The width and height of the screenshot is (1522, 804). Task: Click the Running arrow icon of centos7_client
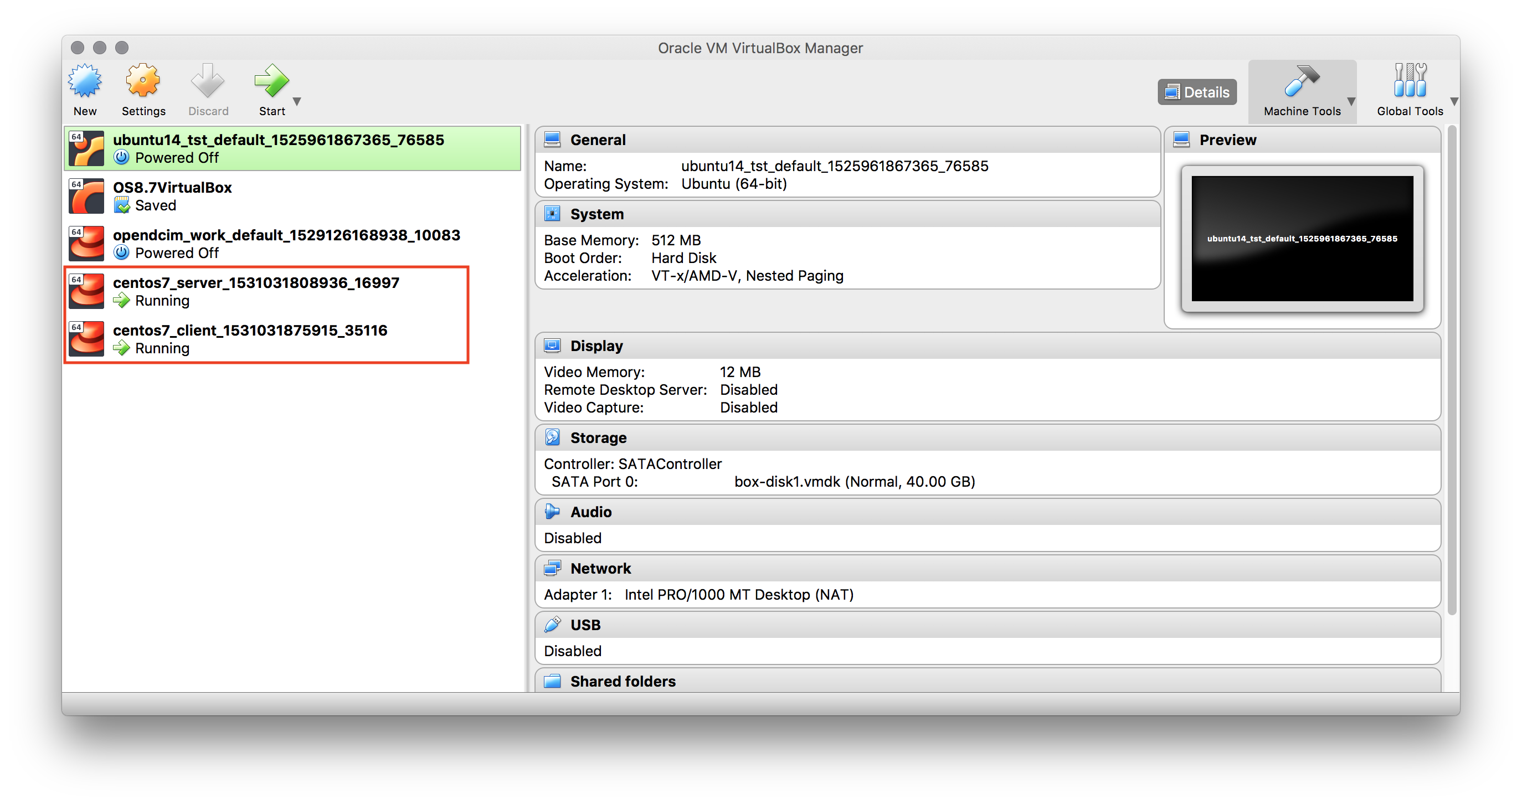tap(121, 348)
